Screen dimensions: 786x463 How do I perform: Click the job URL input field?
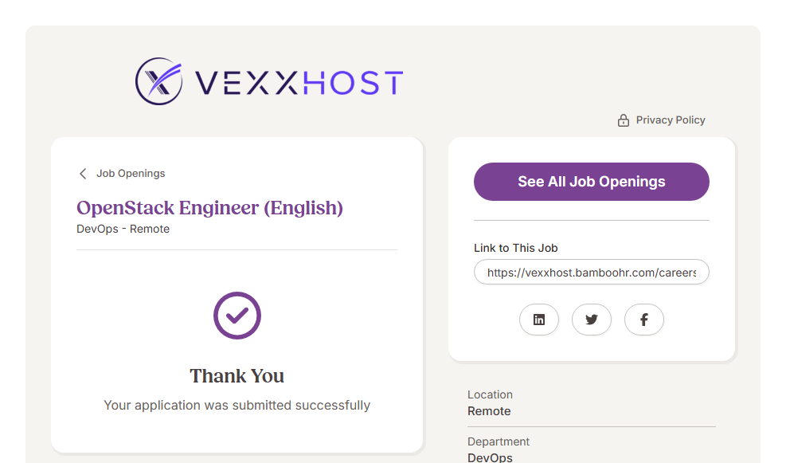click(x=591, y=273)
